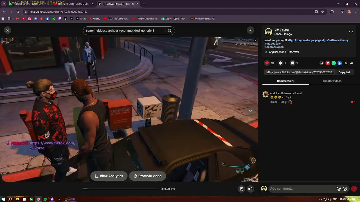Bookmark this page with the star icon
The image size is (360, 202).
[323, 12]
